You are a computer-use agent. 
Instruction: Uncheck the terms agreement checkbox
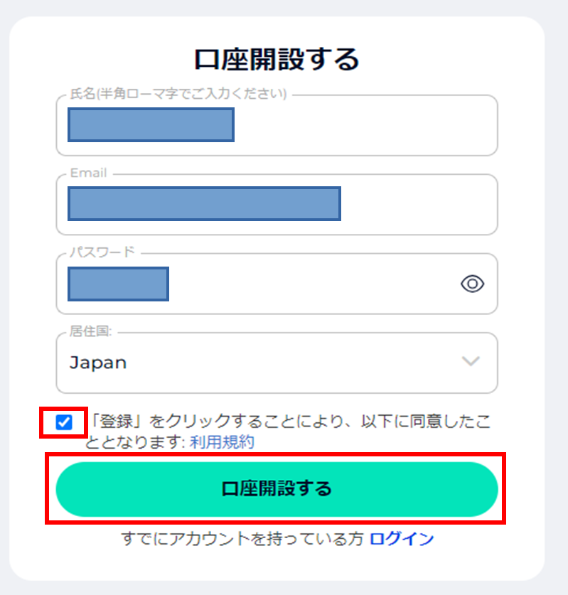tap(64, 422)
